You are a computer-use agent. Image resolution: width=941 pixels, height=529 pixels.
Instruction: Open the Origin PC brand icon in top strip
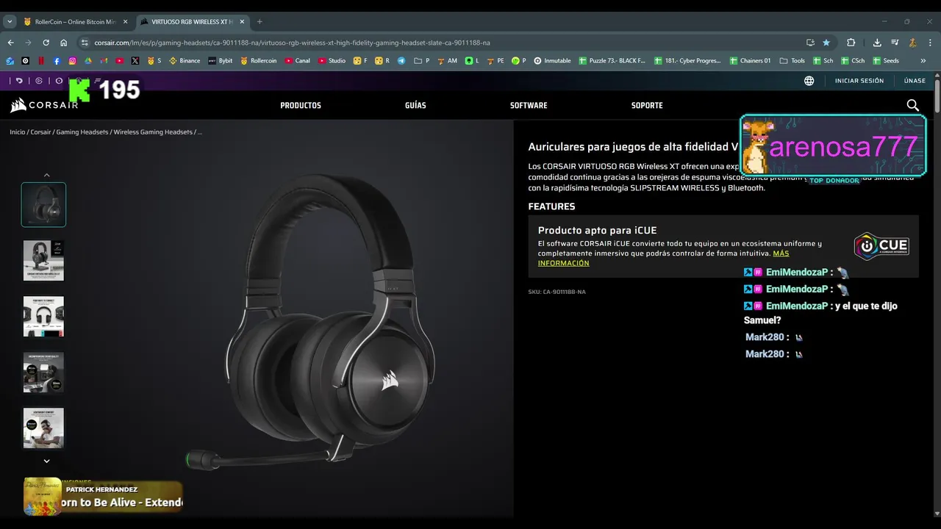click(x=59, y=81)
